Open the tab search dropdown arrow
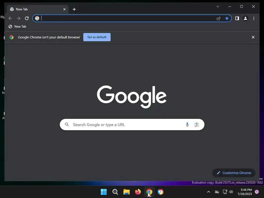The image size is (264, 198). 218,6
